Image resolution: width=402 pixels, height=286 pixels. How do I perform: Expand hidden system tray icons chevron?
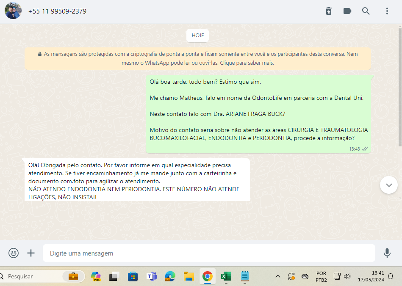tap(277, 276)
